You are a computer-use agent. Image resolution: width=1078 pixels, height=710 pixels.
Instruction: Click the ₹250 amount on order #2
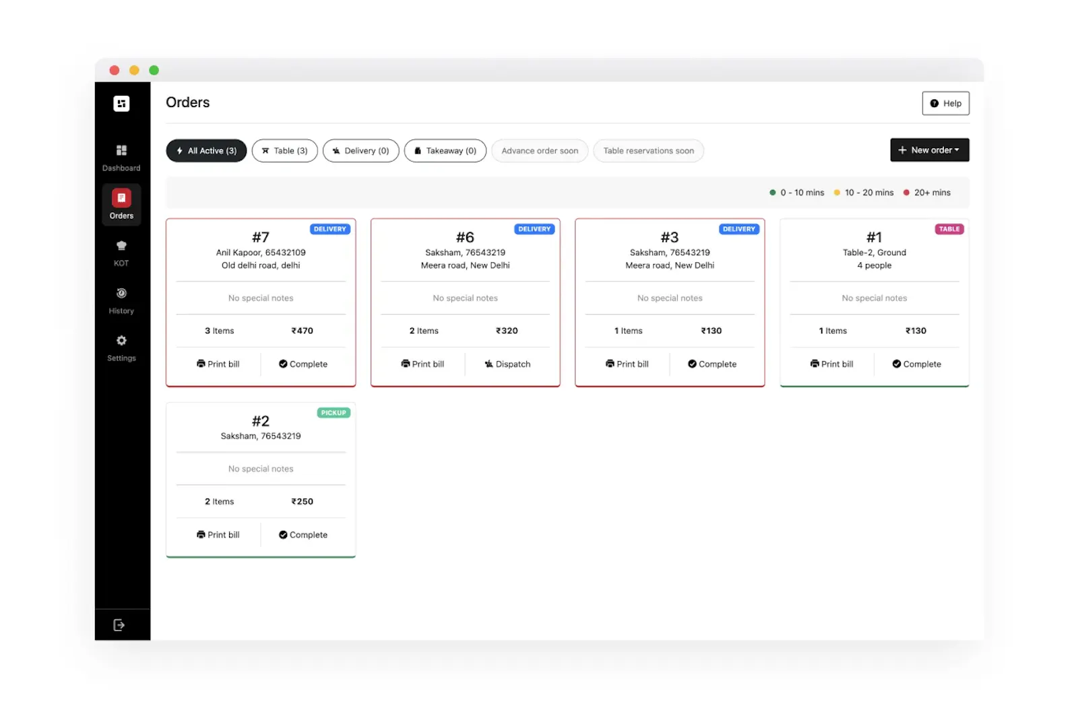[x=303, y=502]
